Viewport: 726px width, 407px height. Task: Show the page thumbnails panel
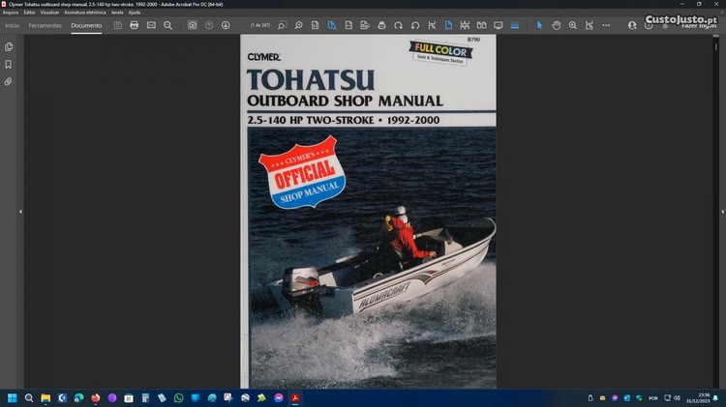[x=9, y=47]
